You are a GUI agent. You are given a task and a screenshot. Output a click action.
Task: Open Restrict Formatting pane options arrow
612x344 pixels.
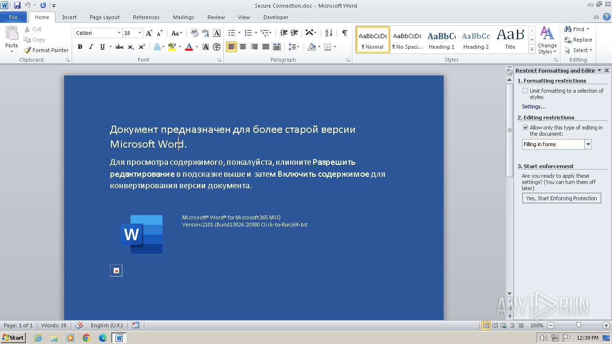tap(600, 70)
